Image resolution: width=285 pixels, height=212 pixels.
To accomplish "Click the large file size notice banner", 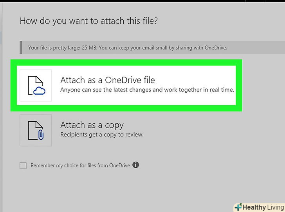I will click(153, 48).
